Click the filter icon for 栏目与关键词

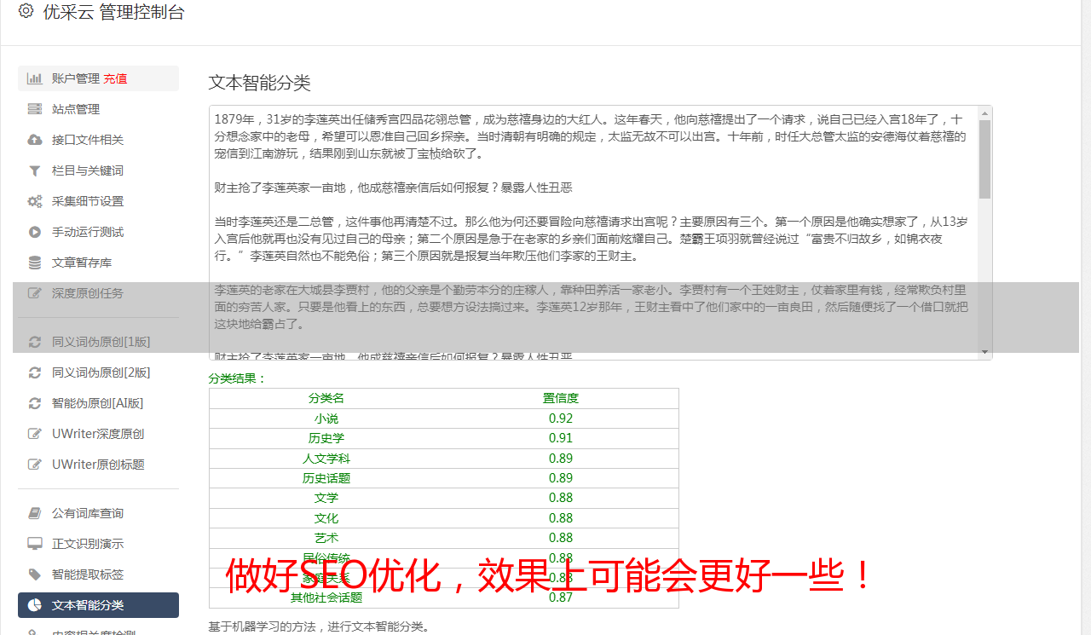click(x=35, y=170)
